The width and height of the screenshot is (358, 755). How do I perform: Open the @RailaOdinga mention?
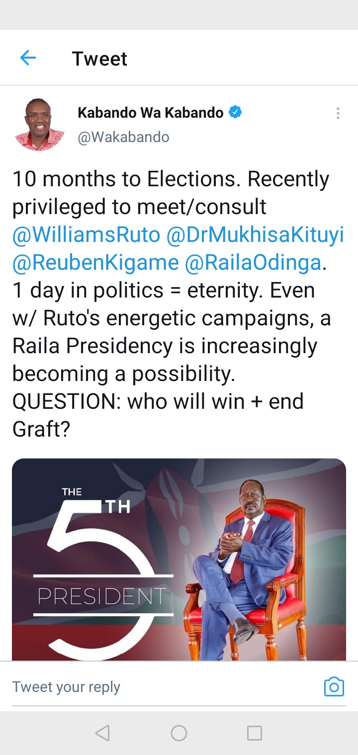pos(253,263)
